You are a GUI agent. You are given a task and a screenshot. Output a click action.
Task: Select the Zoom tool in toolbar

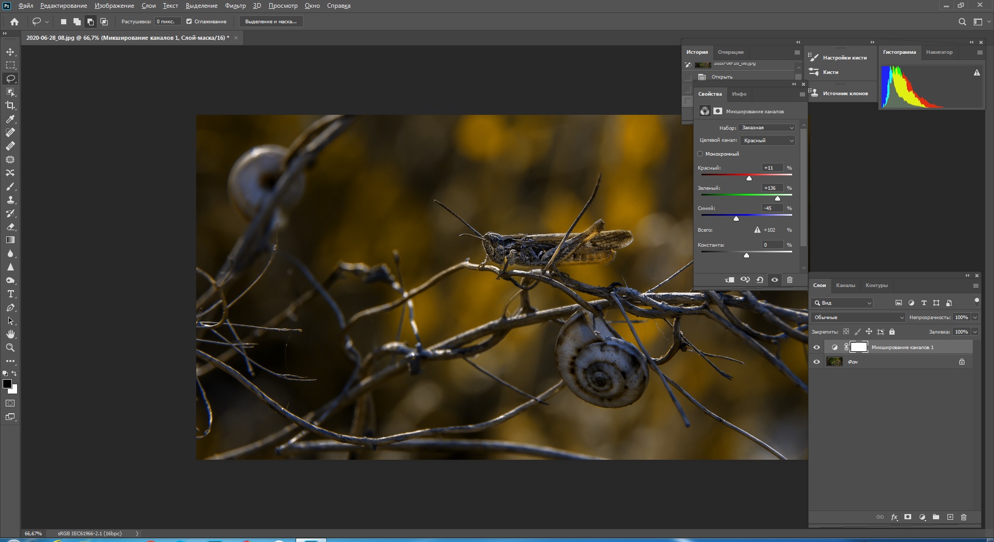10,348
